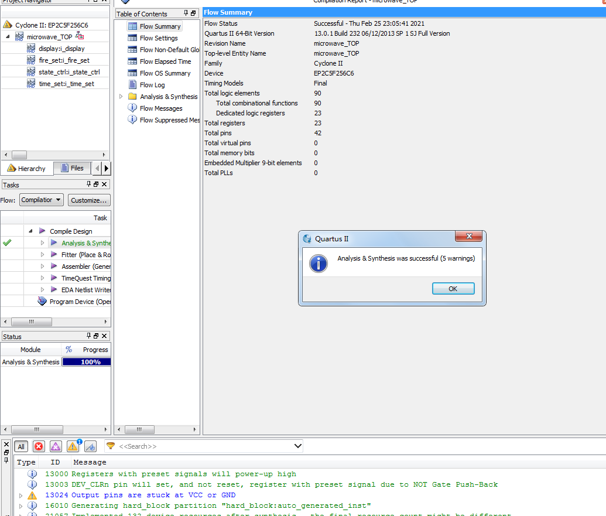Toggle the critical warning message filter

[x=56, y=446]
